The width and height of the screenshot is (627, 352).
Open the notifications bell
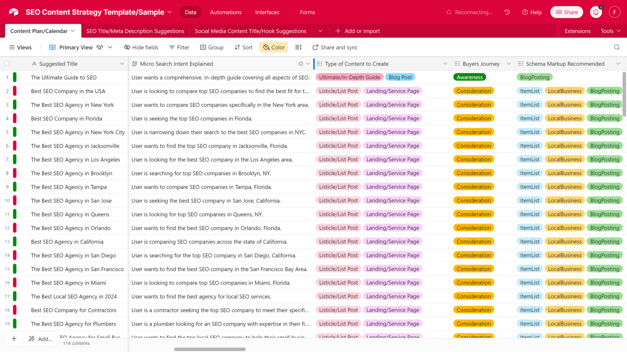coord(596,13)
